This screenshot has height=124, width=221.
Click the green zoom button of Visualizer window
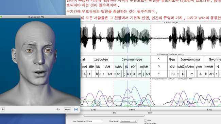[1, 17]
